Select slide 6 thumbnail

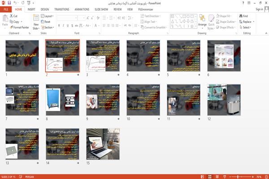[x=224, y=56]
